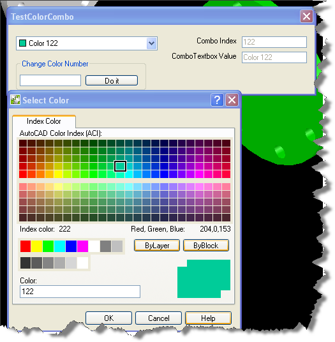The height and width of the screenshot is (342, 335).
Task: Close the TestColorCombo window
Action: click(x=307, y=17)
